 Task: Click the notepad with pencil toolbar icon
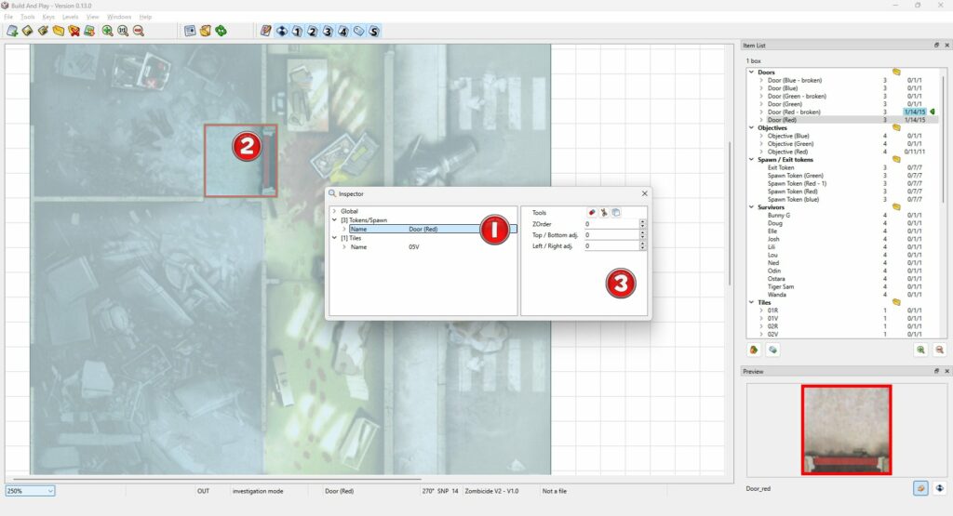coord(265,31)
